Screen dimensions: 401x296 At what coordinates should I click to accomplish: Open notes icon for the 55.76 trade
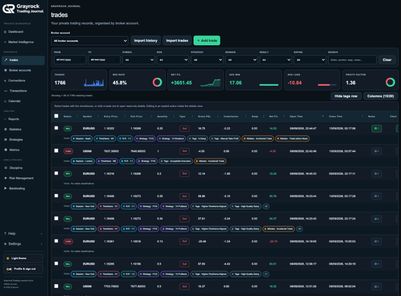click(x=377, y=196)
